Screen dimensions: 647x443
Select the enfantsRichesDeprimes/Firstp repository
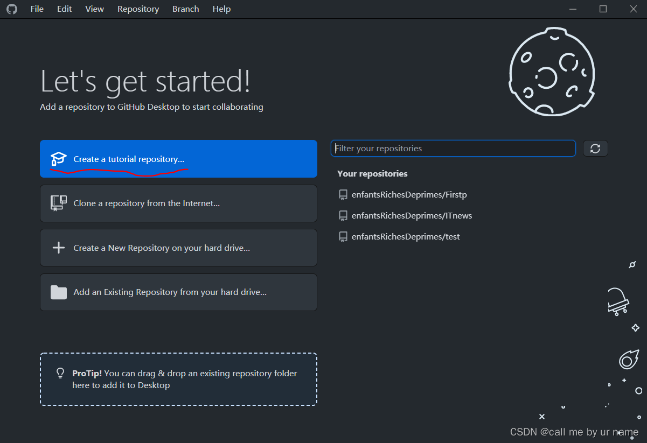click(x=409, y=194)
